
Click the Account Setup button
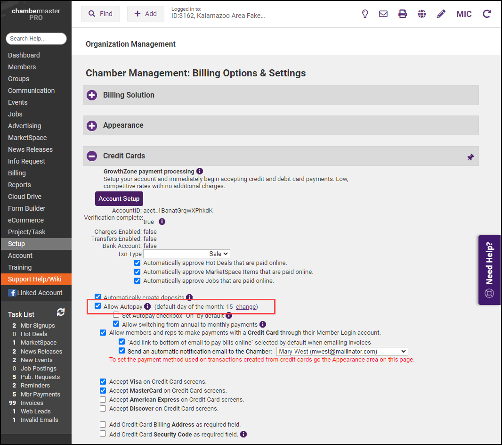pos(119,198)
